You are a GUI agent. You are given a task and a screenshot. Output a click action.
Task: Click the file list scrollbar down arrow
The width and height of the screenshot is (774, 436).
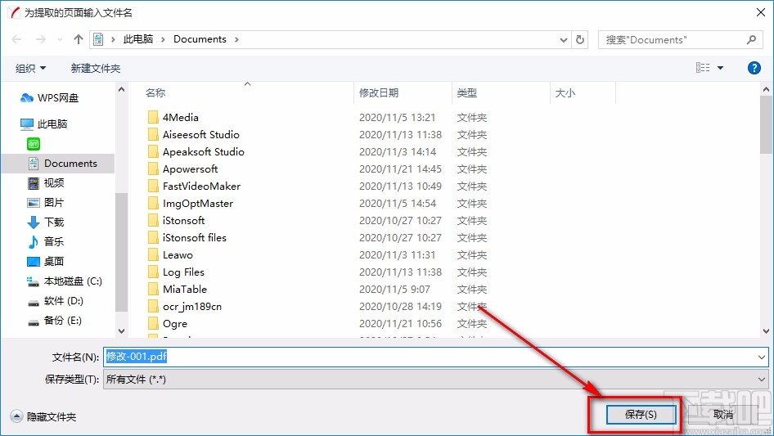click(766, 330)
